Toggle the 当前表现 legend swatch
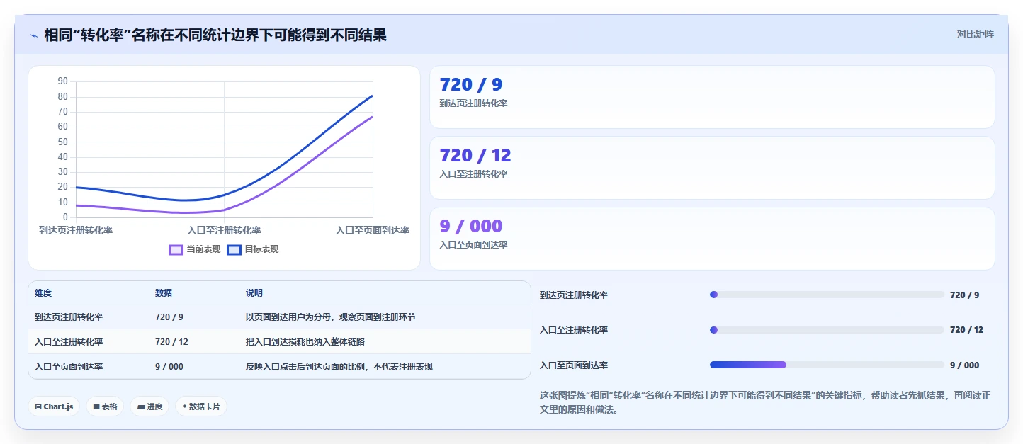Image resolution: width=1023 pixels, height=444 pixels. 176,249
